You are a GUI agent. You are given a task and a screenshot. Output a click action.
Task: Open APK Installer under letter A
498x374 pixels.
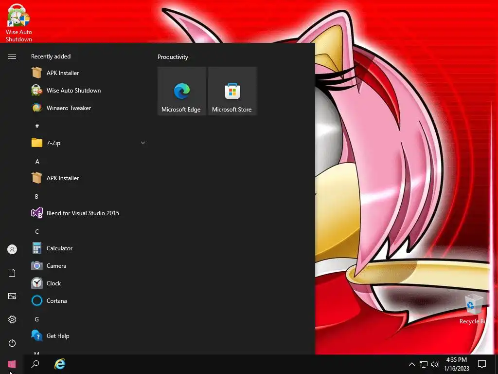point(89,178)
